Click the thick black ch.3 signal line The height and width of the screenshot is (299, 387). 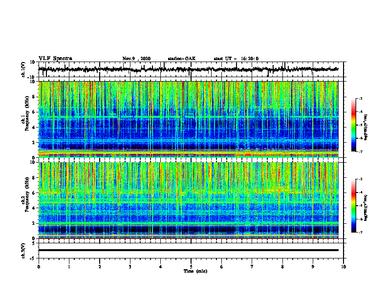[x=188, y=250]
